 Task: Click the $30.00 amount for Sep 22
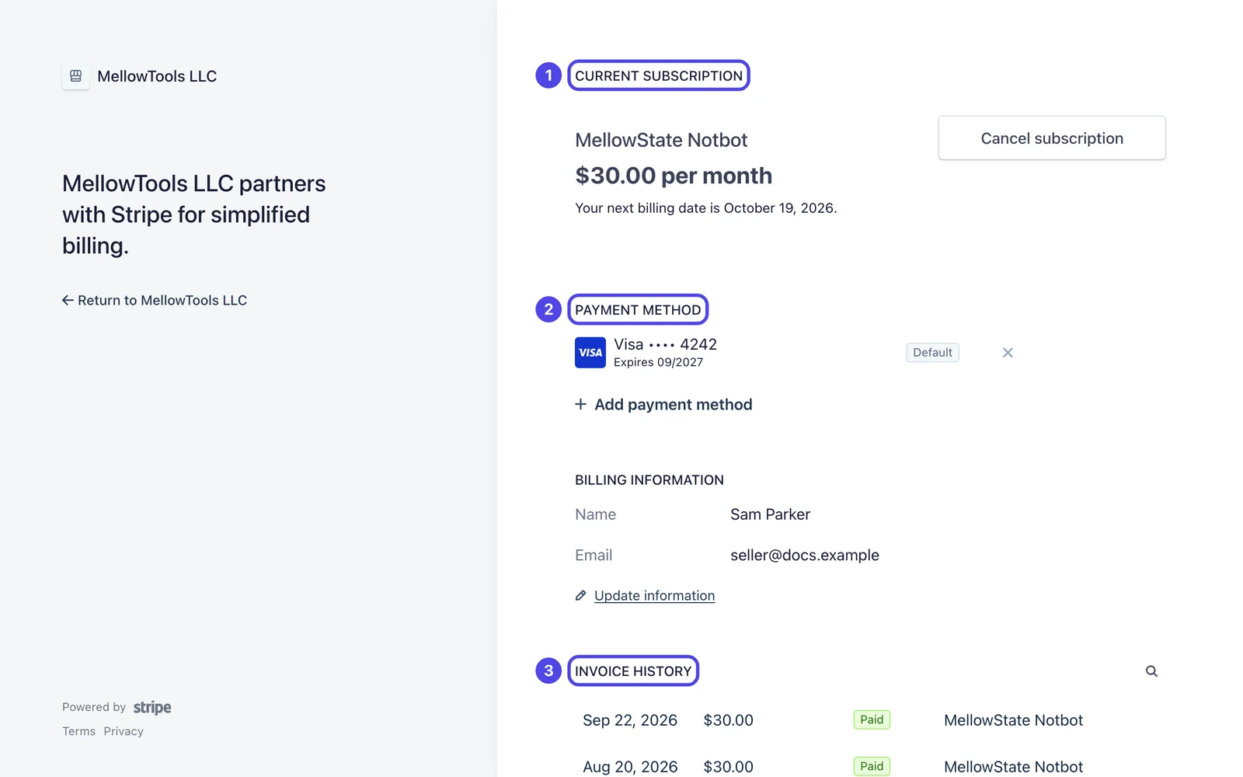coord(728,720)
